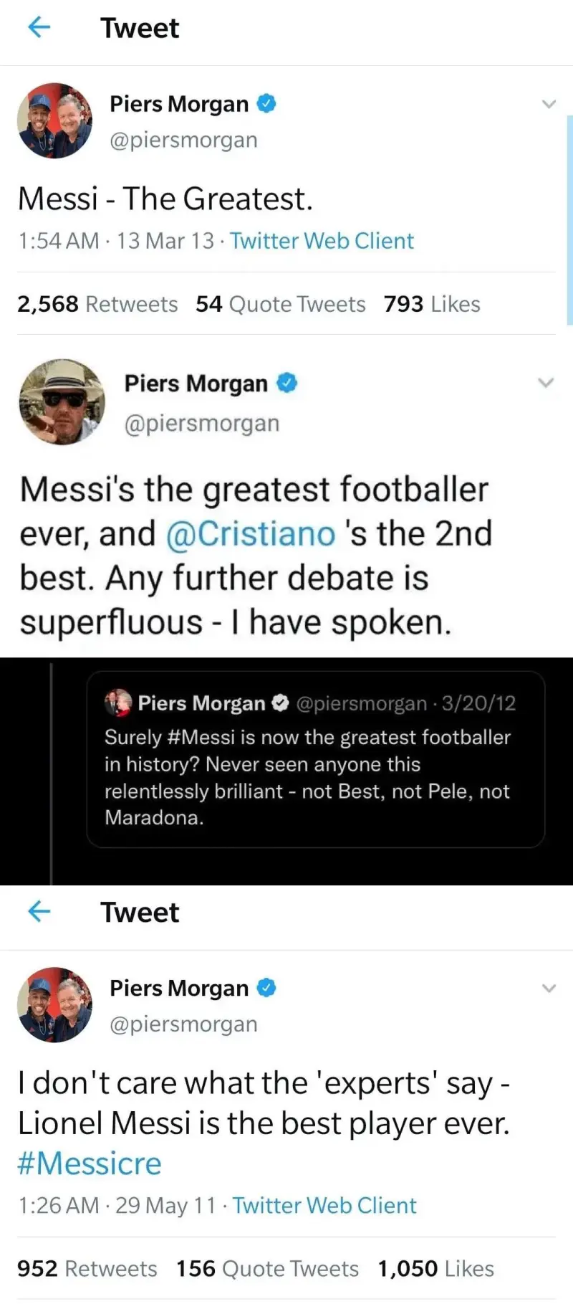Open the hat-and-sunglasses profile photo
This screenshot has height=1304, width=573.
coord(62,402)
